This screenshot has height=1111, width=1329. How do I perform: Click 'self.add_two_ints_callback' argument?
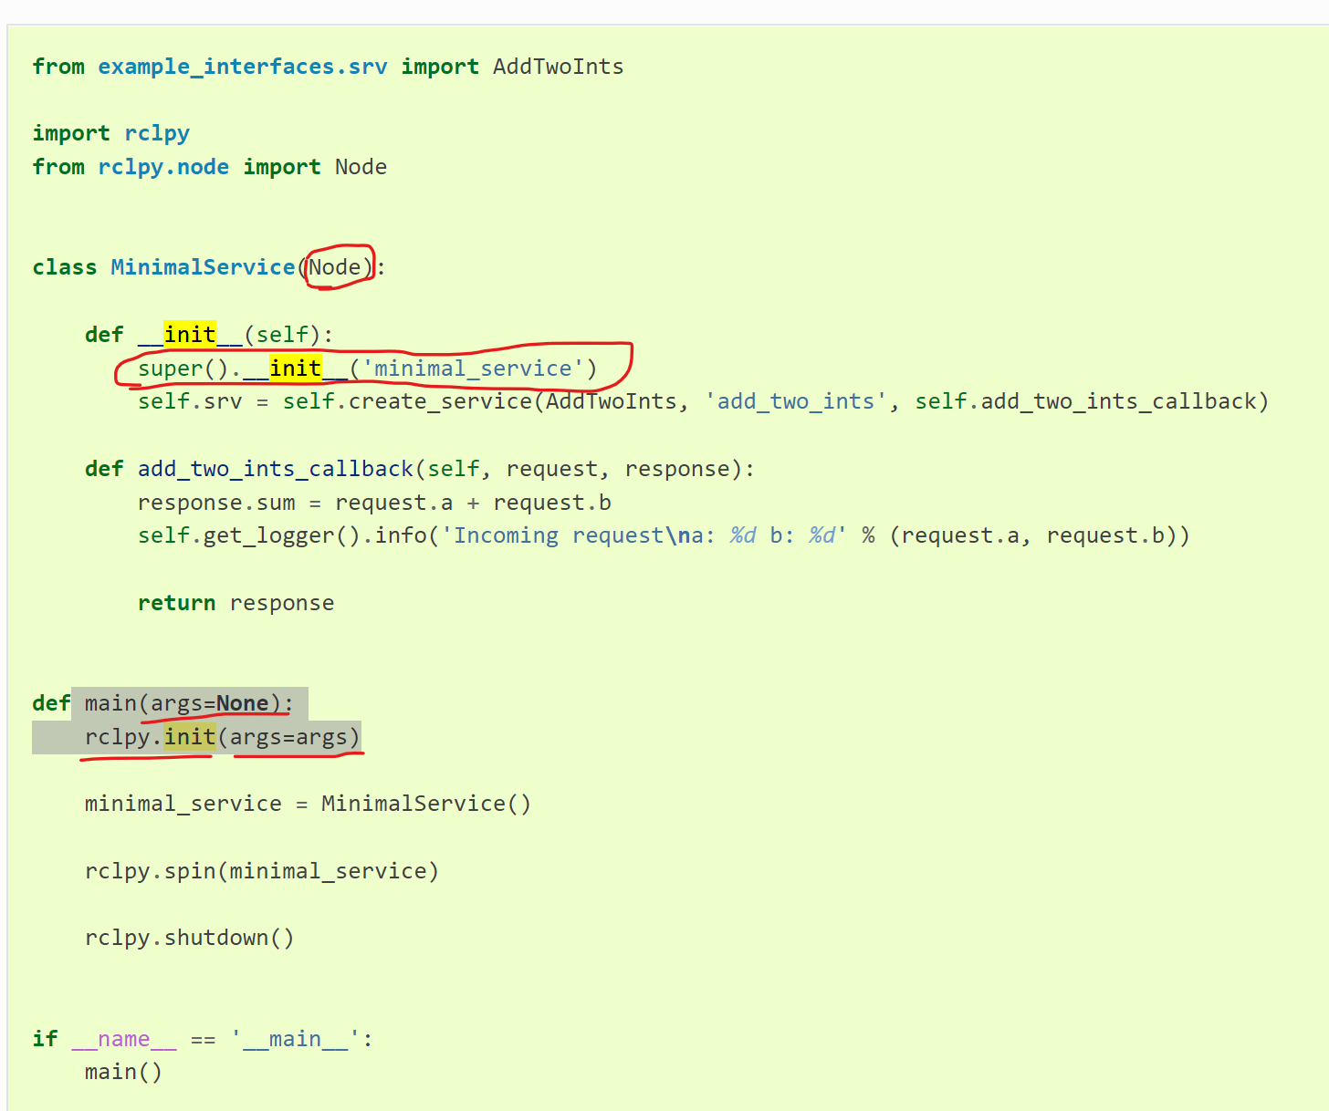pyautogui.click(x=1086, y=401)
